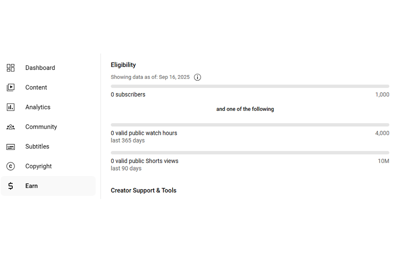
Task: Open the Dashboard menu item
Action: coord(40,68)
